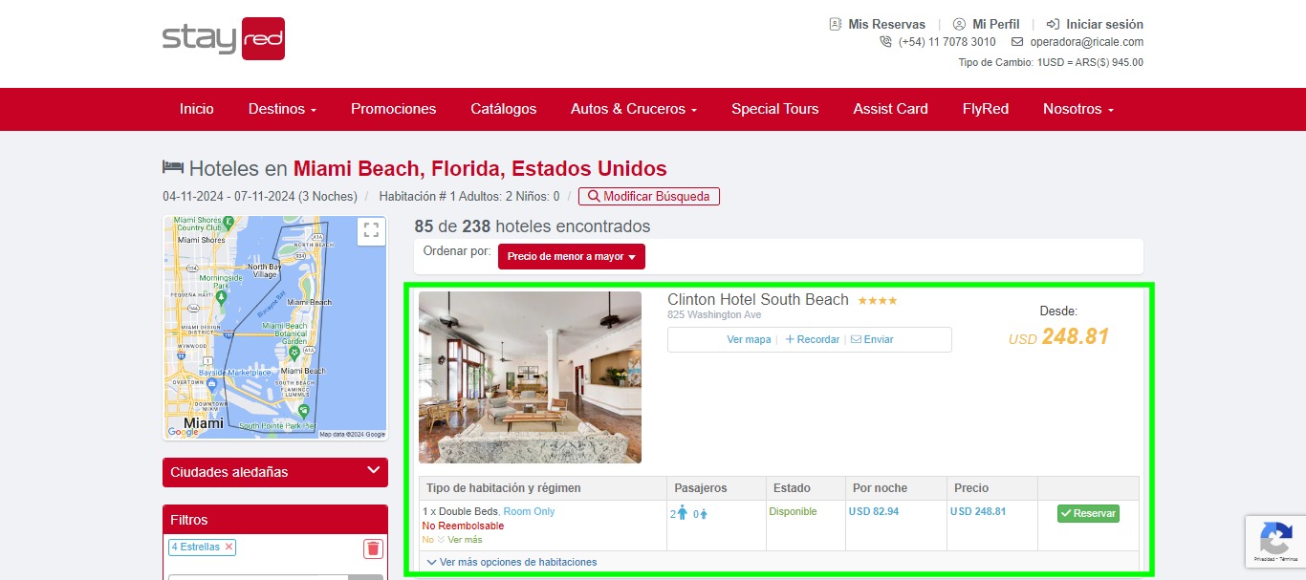Expand Autos & Cruceros menu
1306x580 pixels.
[634, 109]
